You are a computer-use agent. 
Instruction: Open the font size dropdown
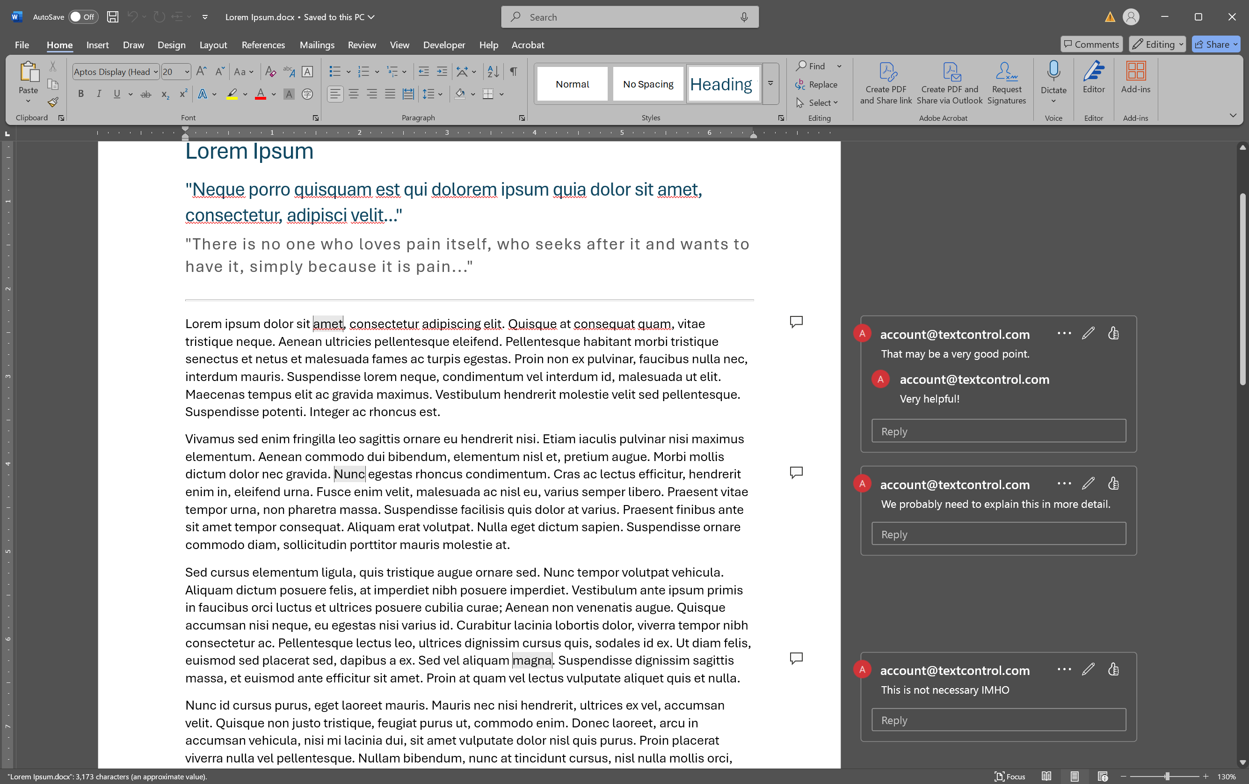point(187,72)
